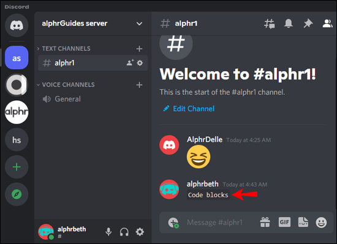This screenshot has width=337, height=244.
Task: Click the 'Code blocks' message text
Action: click(x=208, y=195)
